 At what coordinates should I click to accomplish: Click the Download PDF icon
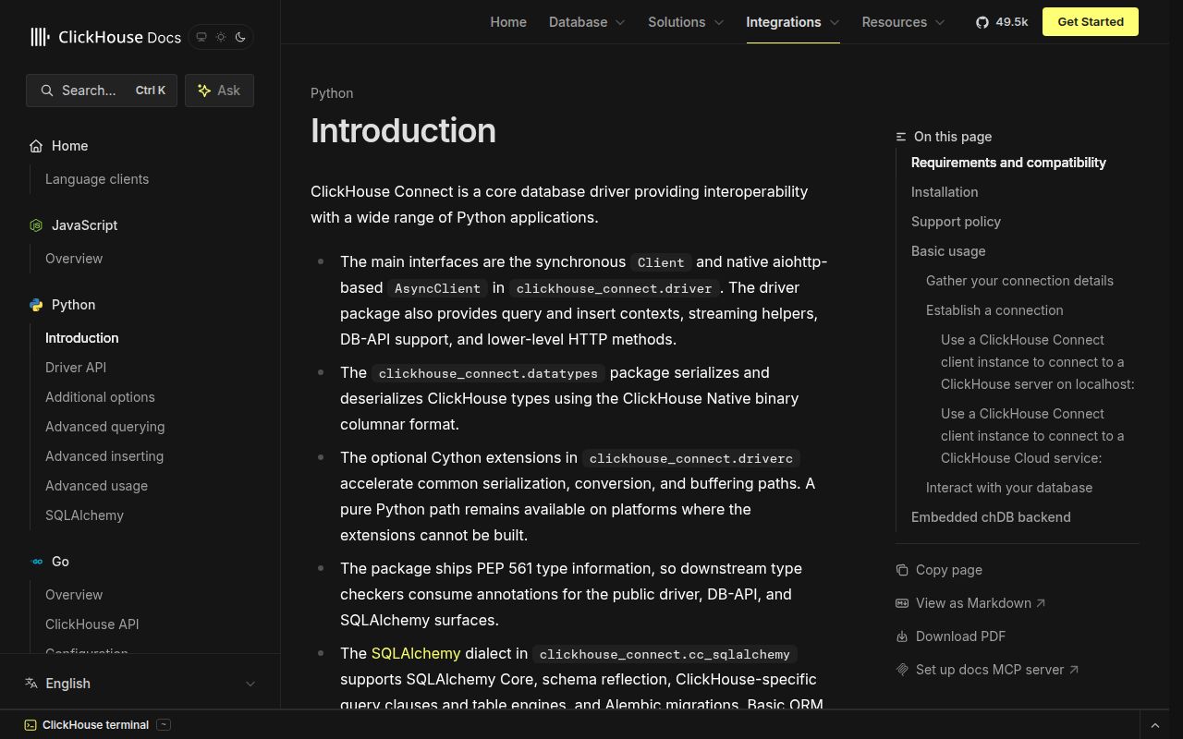click(x=902, y=636)
